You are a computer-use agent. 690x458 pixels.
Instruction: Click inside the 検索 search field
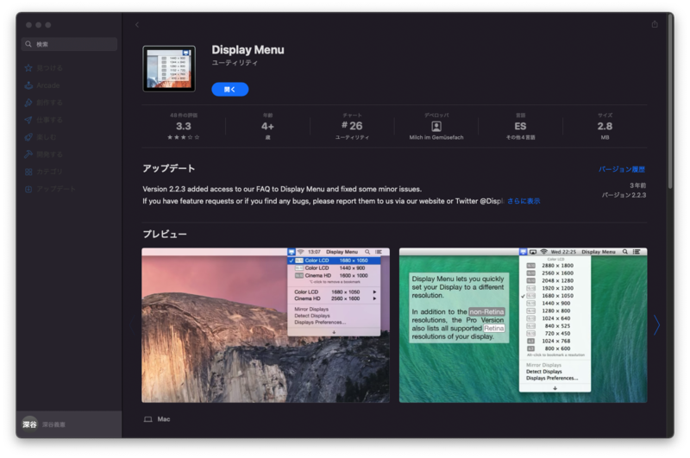69,44
